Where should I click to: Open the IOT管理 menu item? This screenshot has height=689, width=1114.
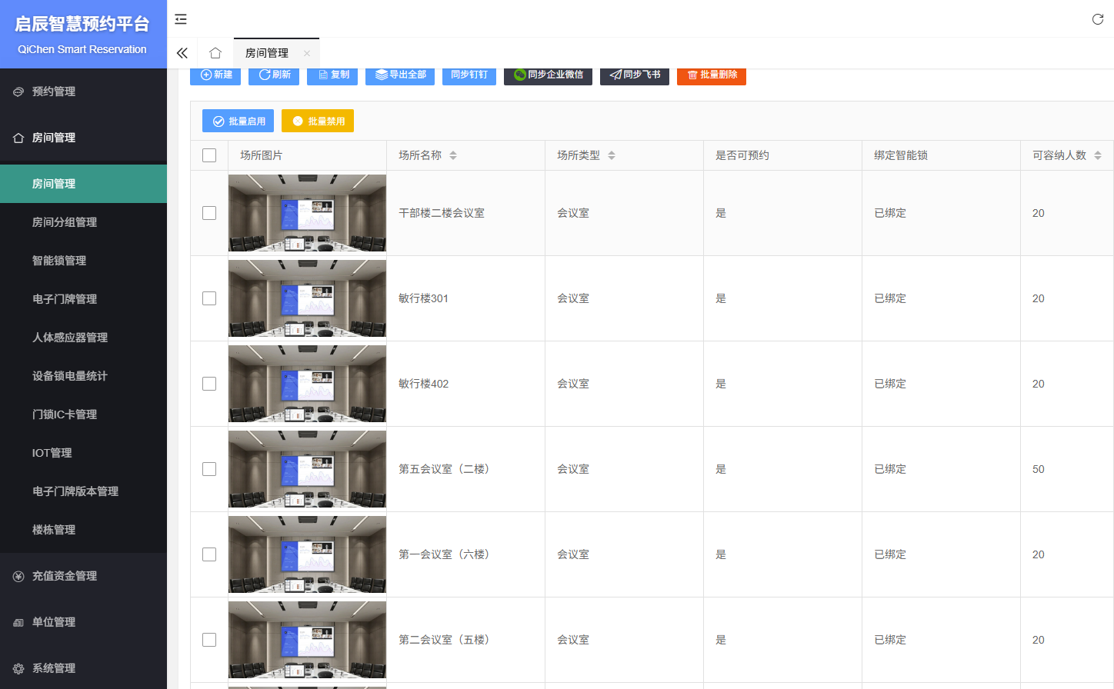pyautogui.click(x=83, y=453)
